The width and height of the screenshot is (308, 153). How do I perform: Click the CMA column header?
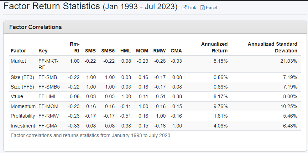click(176, 51)
